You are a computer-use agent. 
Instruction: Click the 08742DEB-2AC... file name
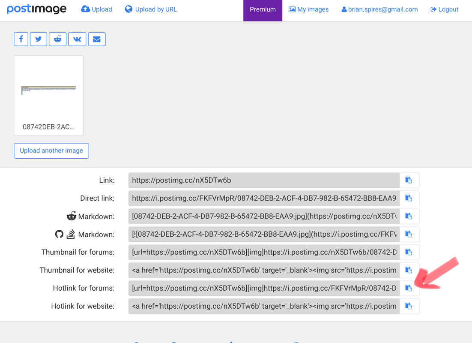click(x=48, y=127)
